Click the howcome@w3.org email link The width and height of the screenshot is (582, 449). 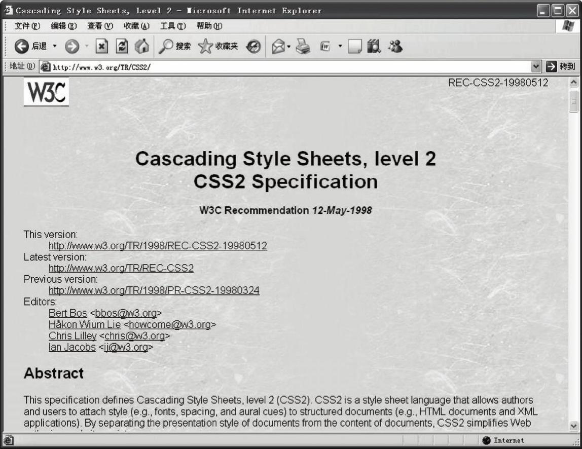point(170,325)
